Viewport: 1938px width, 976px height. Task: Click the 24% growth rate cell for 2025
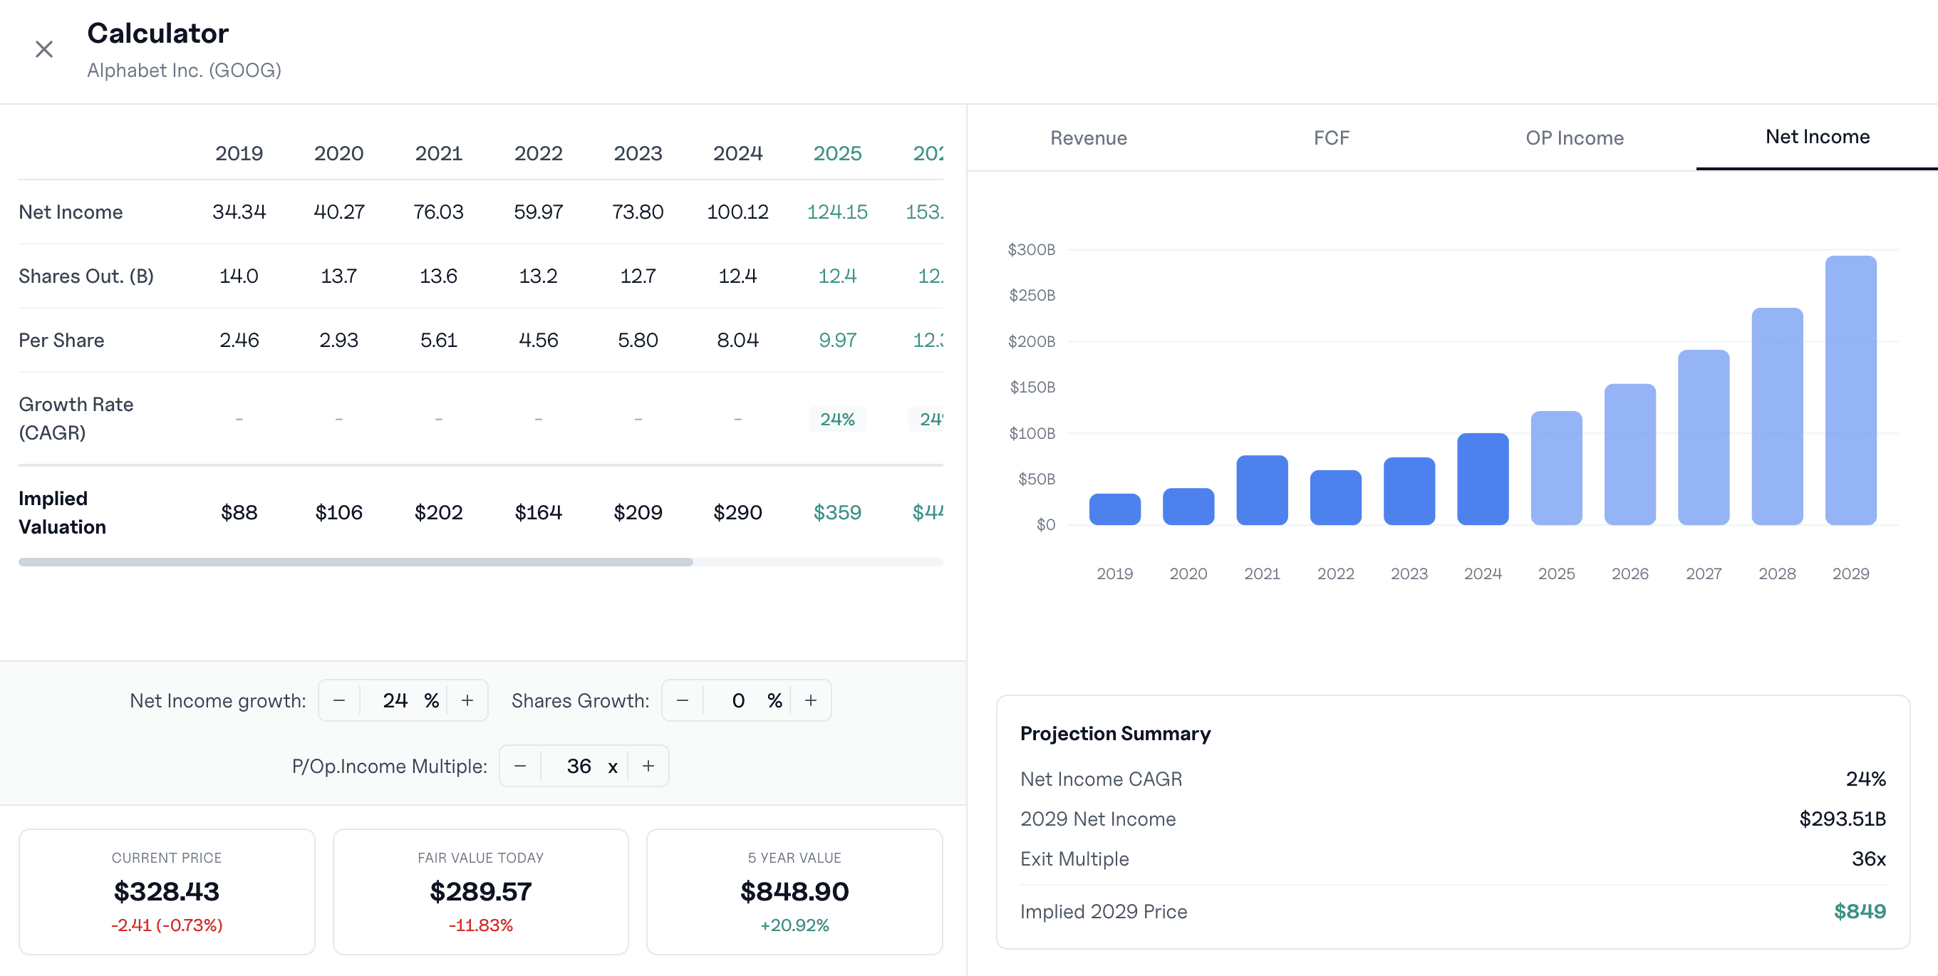(x=836, y=419)
